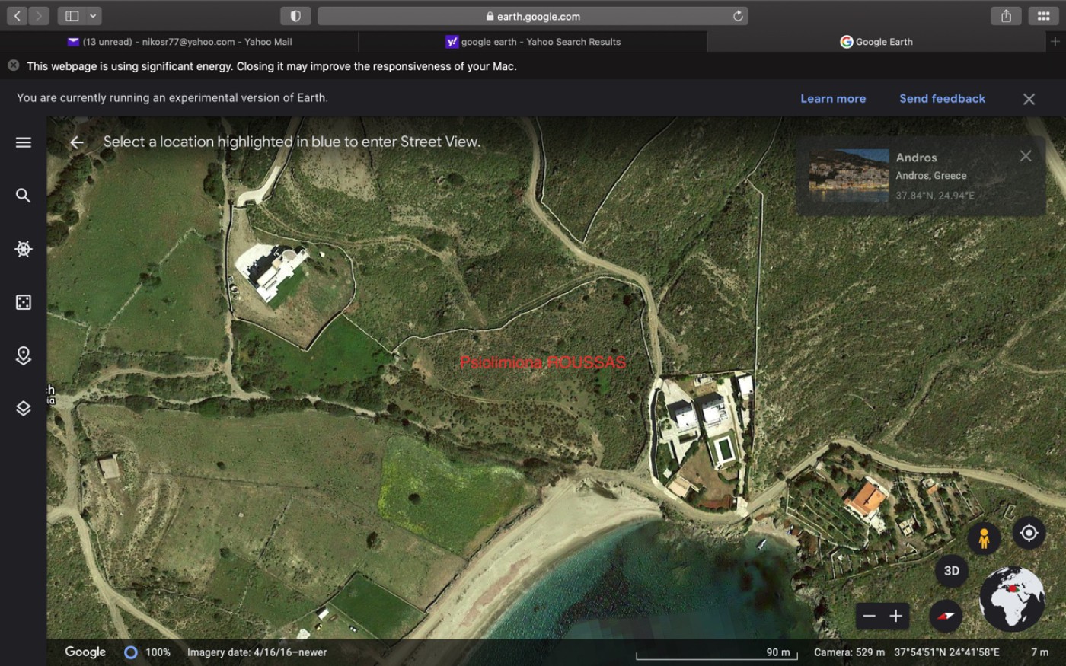This screenshot has width=1066, height=666.
Task: Click the earth.google.com address bar
Action: 533,16
